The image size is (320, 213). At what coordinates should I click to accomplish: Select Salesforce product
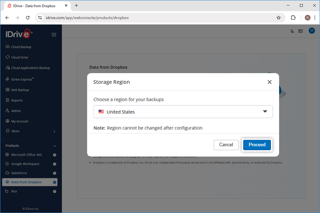(x=19, y=173)
